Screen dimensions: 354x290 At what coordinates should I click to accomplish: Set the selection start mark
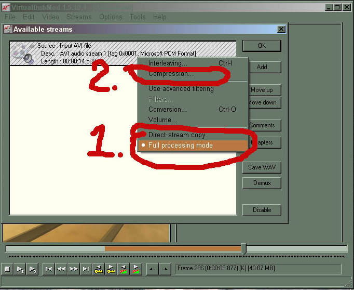(x=153, y=269)
